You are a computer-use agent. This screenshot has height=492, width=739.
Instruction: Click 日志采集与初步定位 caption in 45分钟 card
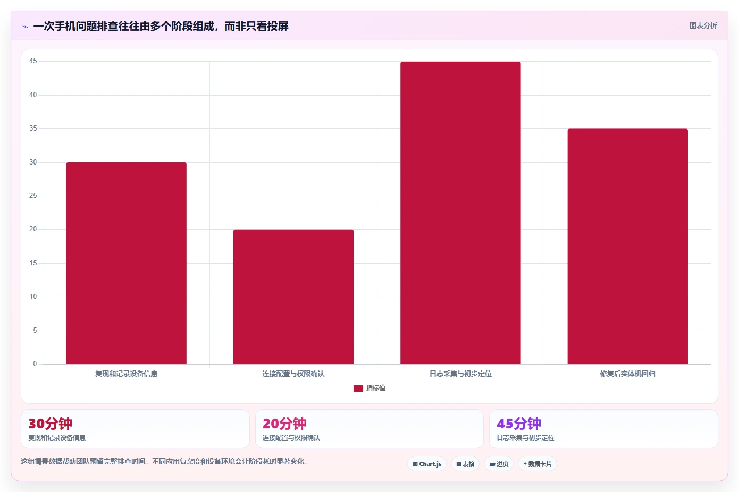click(525, 438)
